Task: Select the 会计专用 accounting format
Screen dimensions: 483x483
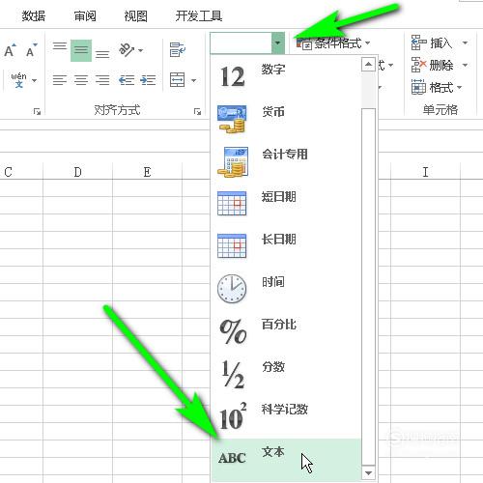Action: 286,162
